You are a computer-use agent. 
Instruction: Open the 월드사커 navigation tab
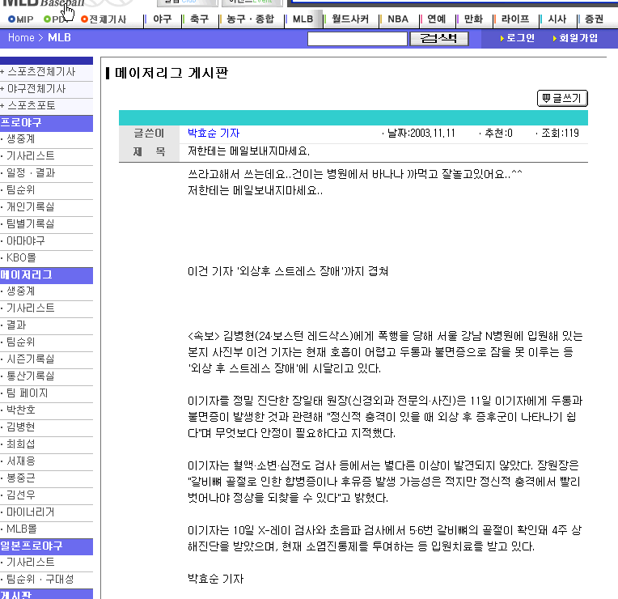pyautogui.click(x=350, y=19)
